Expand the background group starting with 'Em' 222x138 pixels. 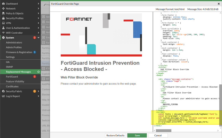(x=43, y=37)
